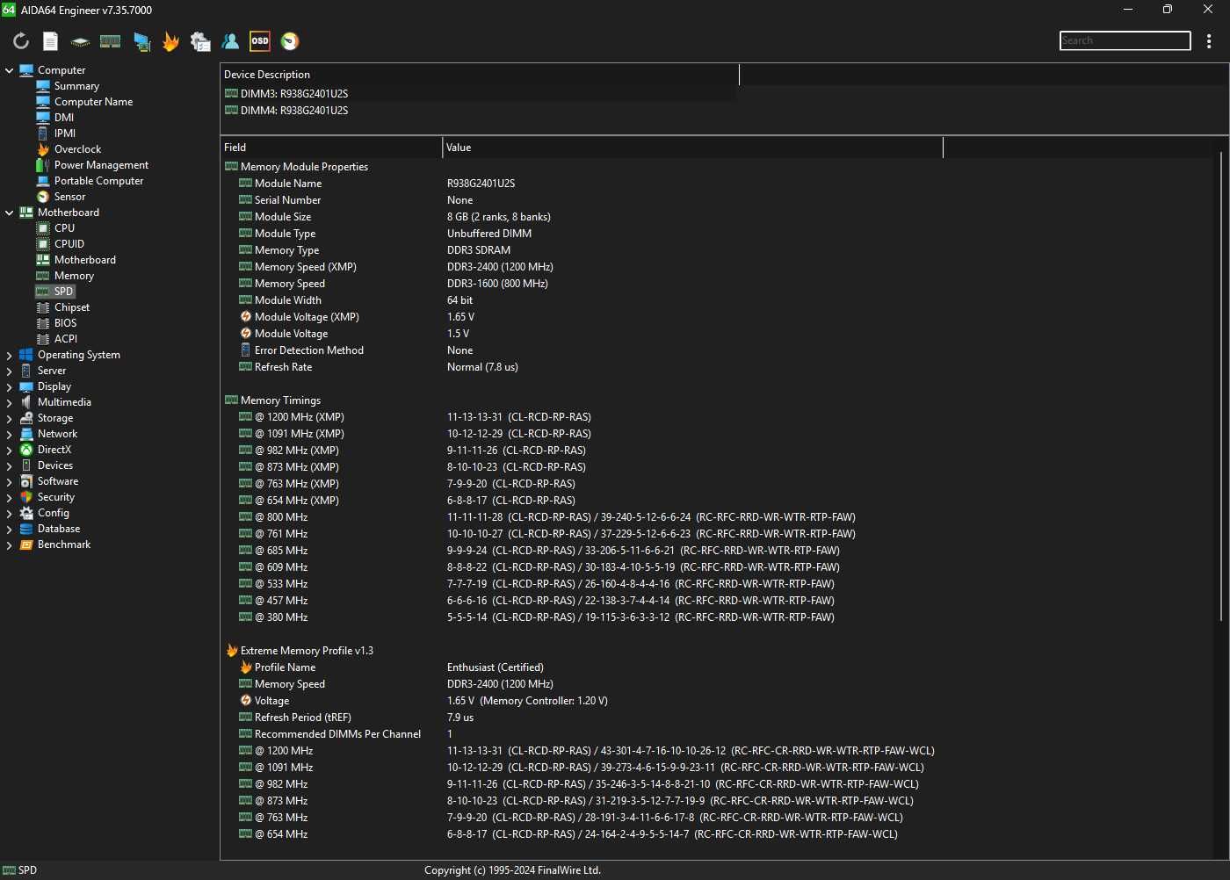This screenshot has width=1230, height=880.
Task: Expand the Network node
Action: pyautogui.click(x=10, y=434)
